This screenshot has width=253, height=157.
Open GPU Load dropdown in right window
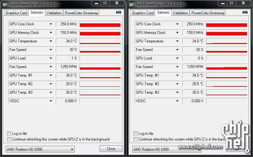coord(158,58)
